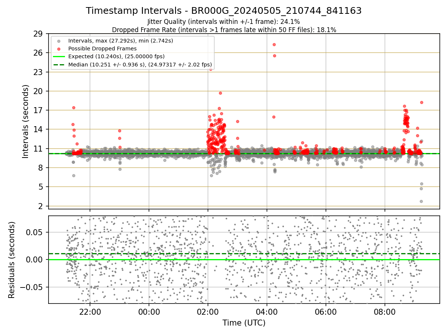Click the 29 tick label on the intervals axis
This screenshot has width=448, height=336.
point(38,34)
